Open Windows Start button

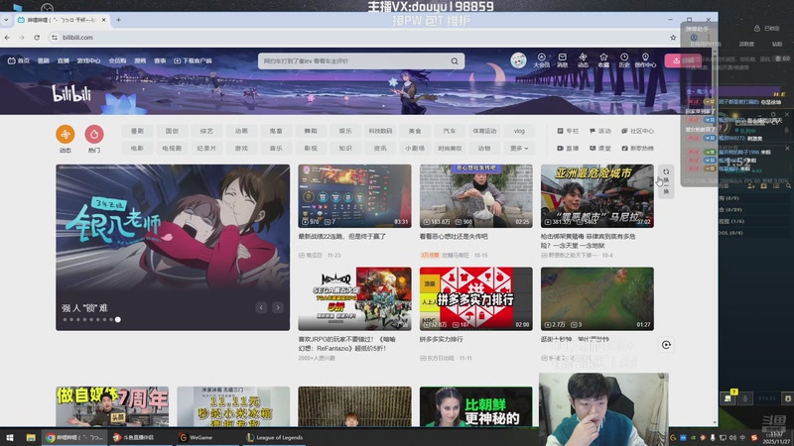pos(10,437)
